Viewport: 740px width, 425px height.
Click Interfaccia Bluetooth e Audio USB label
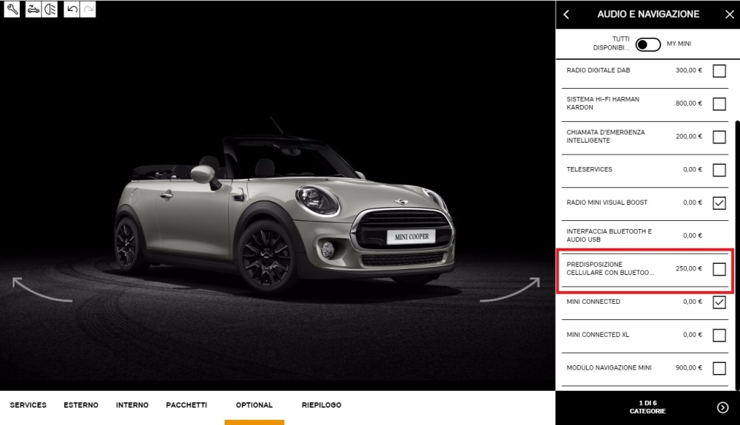click(x=609, y=235)
